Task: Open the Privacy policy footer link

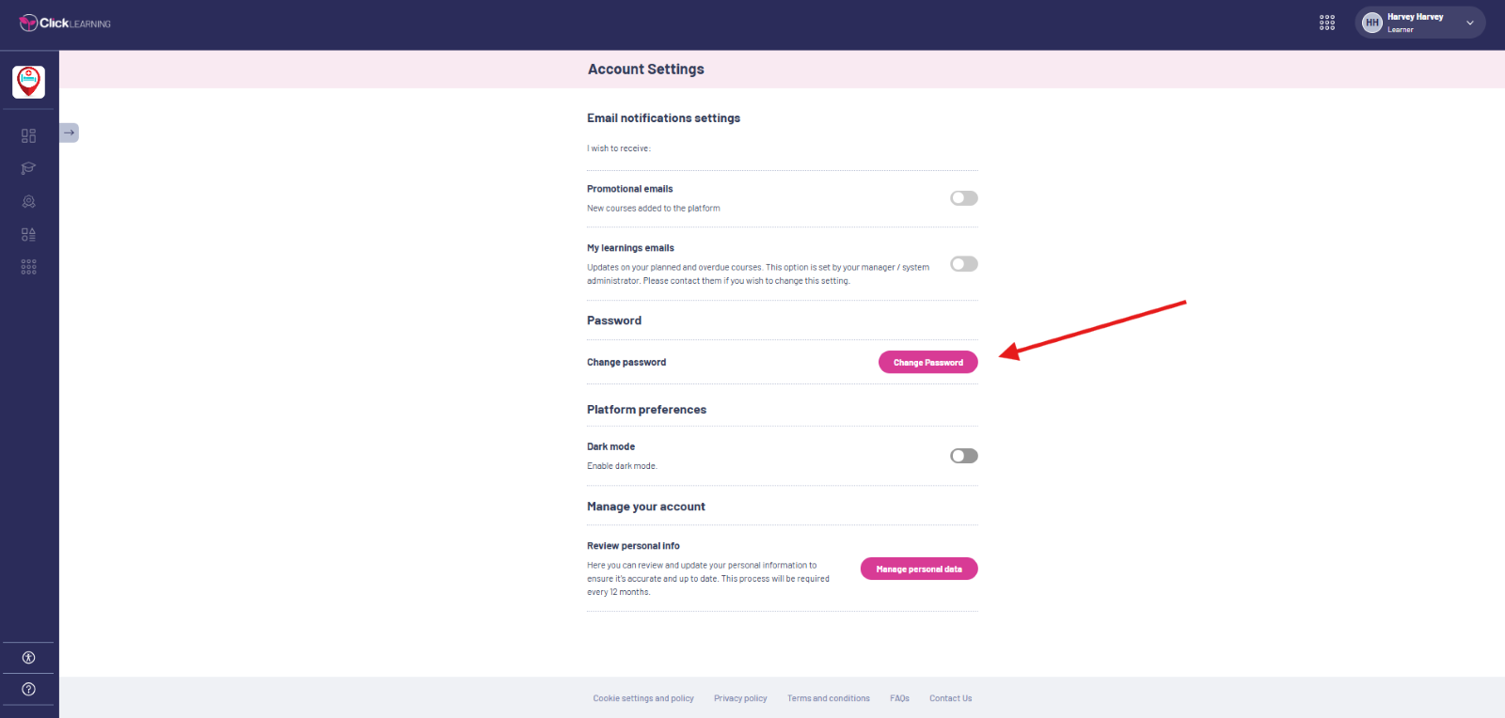Action: (740, 698)
